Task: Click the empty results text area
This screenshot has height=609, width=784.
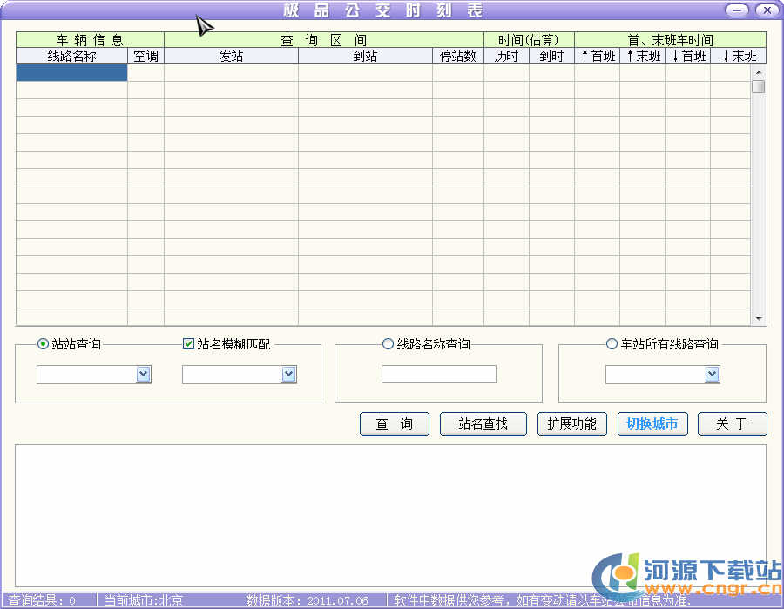Action: [x=390, y=514]
